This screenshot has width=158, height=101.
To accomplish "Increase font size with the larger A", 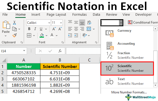I will tap(54, 29).
